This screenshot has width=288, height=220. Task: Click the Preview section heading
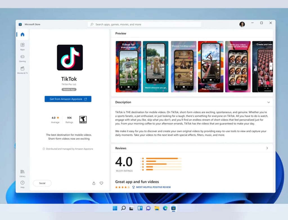pyautogui.click(x=121, y=33)
